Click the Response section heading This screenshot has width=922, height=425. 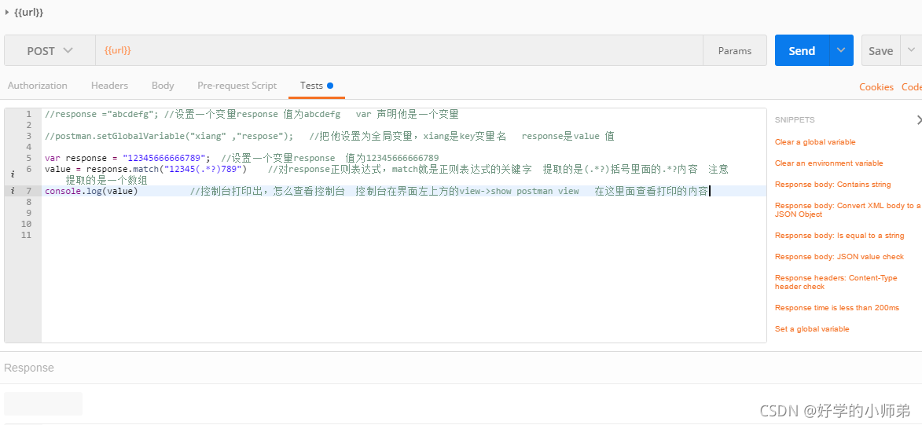coord(29,368)
